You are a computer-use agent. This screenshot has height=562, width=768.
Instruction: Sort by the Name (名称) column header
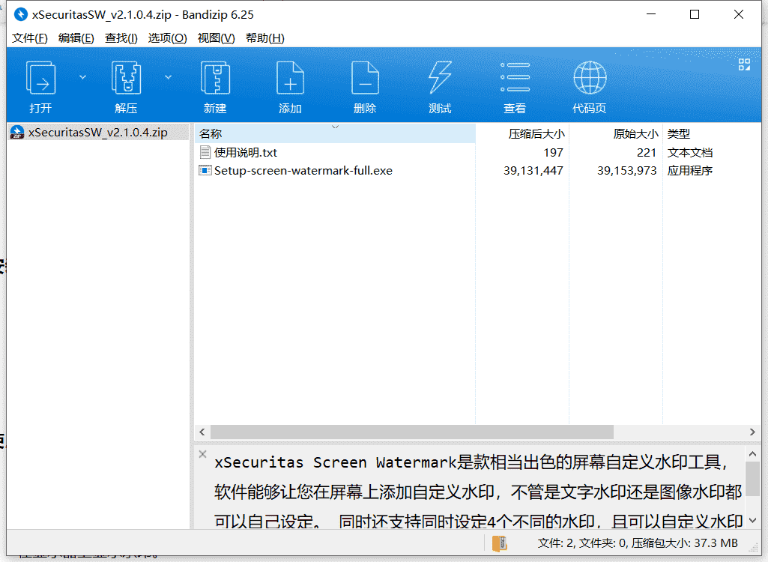point(335,134)
